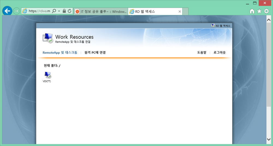Select the RD 웹 액세스 browser tab
Screen dimensions: 273x146
[153, 11]
